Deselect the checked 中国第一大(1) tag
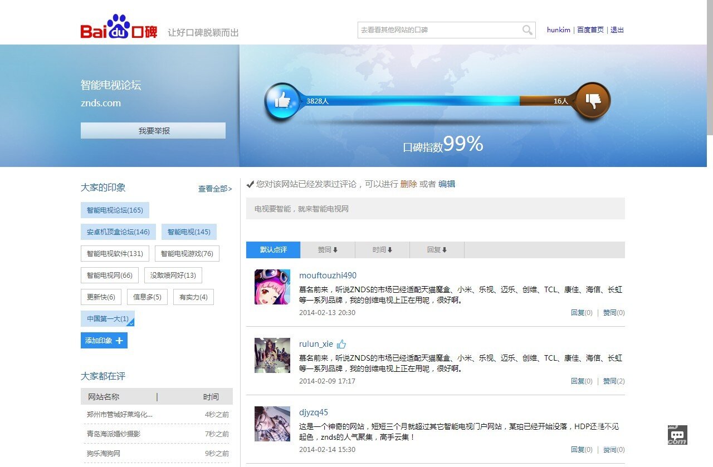This screenshot has height=467, width=713. 108,319
